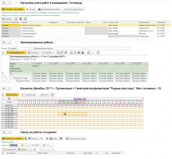172x159 pixels.
Task: Select the Смена полотенец row
Action: point(86,31)
